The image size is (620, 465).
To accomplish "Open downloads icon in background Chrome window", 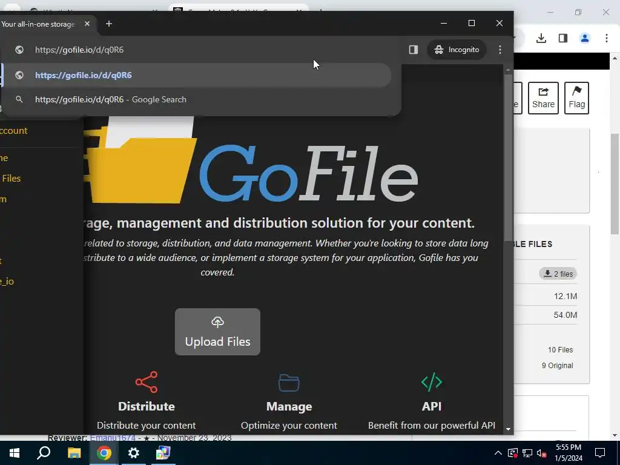I will click(x=541, y=38).
